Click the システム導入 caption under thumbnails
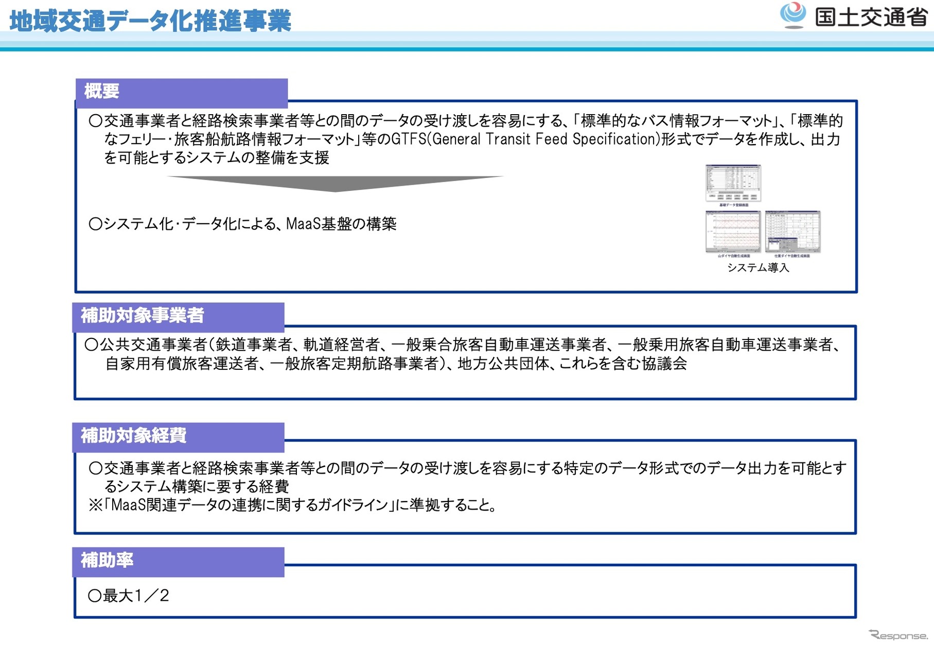Viewport: 934px width, 646px height. coord(758,267)
